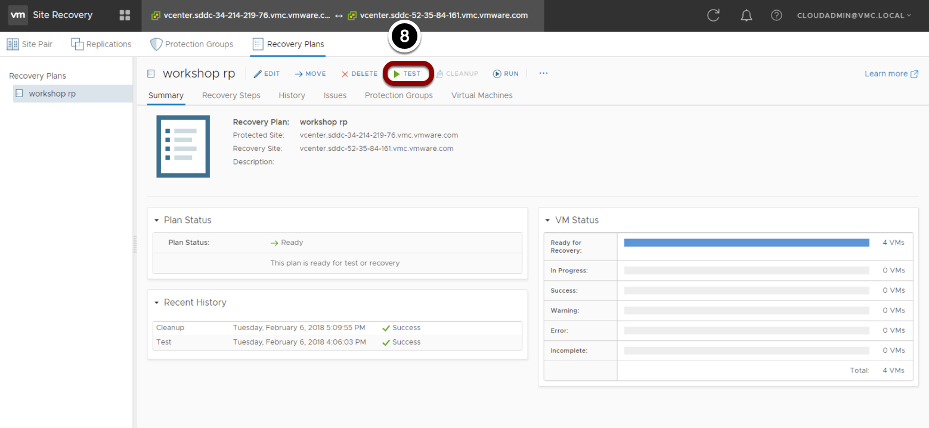The image size is (929, 428).
Task: Open notifications bell icon
Action: (x=746, y=15)
